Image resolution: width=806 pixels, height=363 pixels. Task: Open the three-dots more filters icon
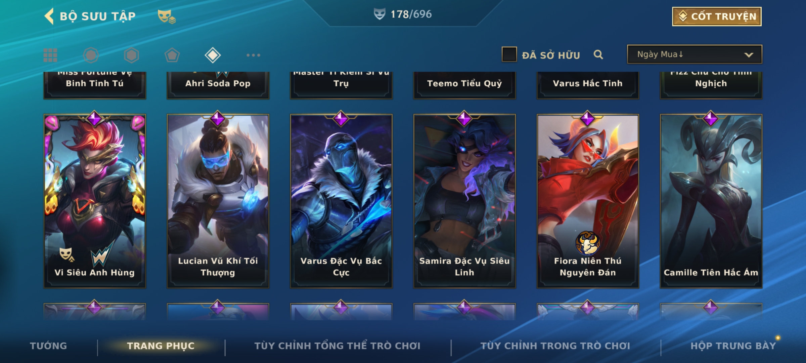click(x=253, y=55)
